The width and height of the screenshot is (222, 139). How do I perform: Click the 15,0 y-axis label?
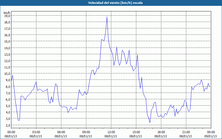click(7, 41)
